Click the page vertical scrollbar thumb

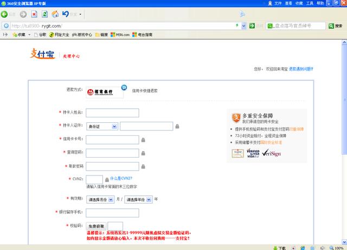pos(344,100)
